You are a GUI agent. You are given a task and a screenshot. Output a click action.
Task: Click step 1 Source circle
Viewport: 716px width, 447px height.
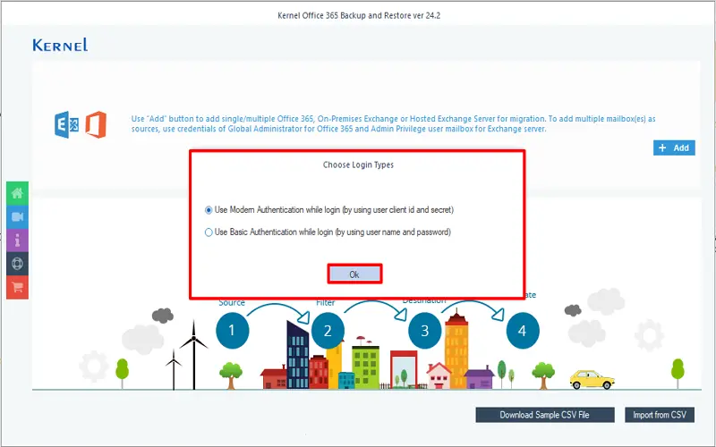(232, 330)
